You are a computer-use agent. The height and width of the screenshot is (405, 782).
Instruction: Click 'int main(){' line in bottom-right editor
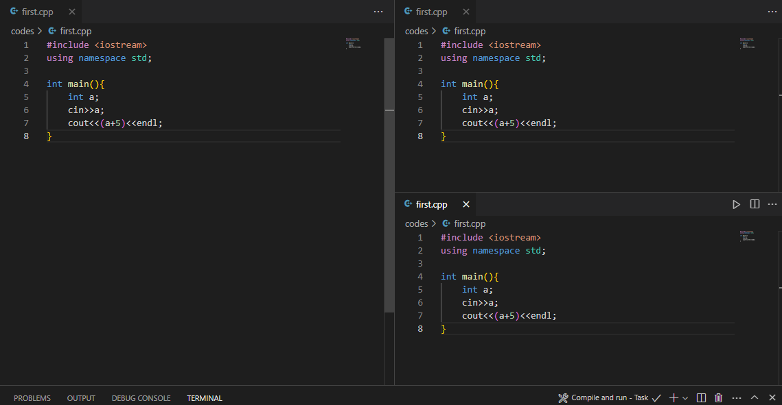[x=470, y=277]
